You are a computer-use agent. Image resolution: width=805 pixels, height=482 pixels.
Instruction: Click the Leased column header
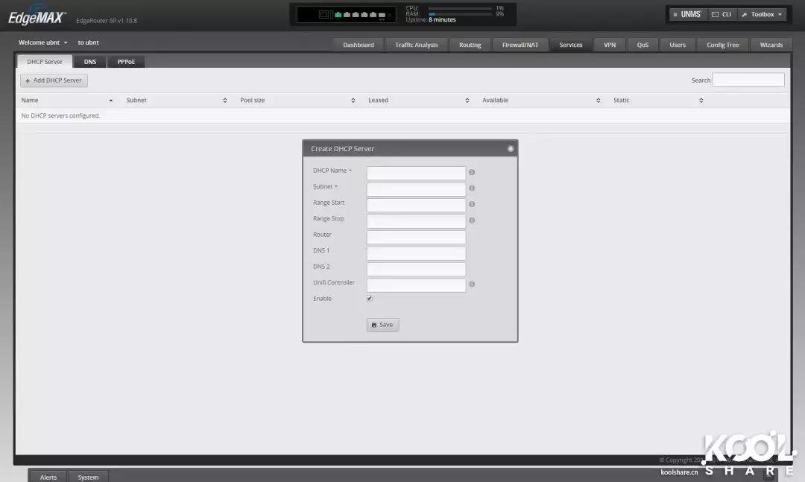379,101
